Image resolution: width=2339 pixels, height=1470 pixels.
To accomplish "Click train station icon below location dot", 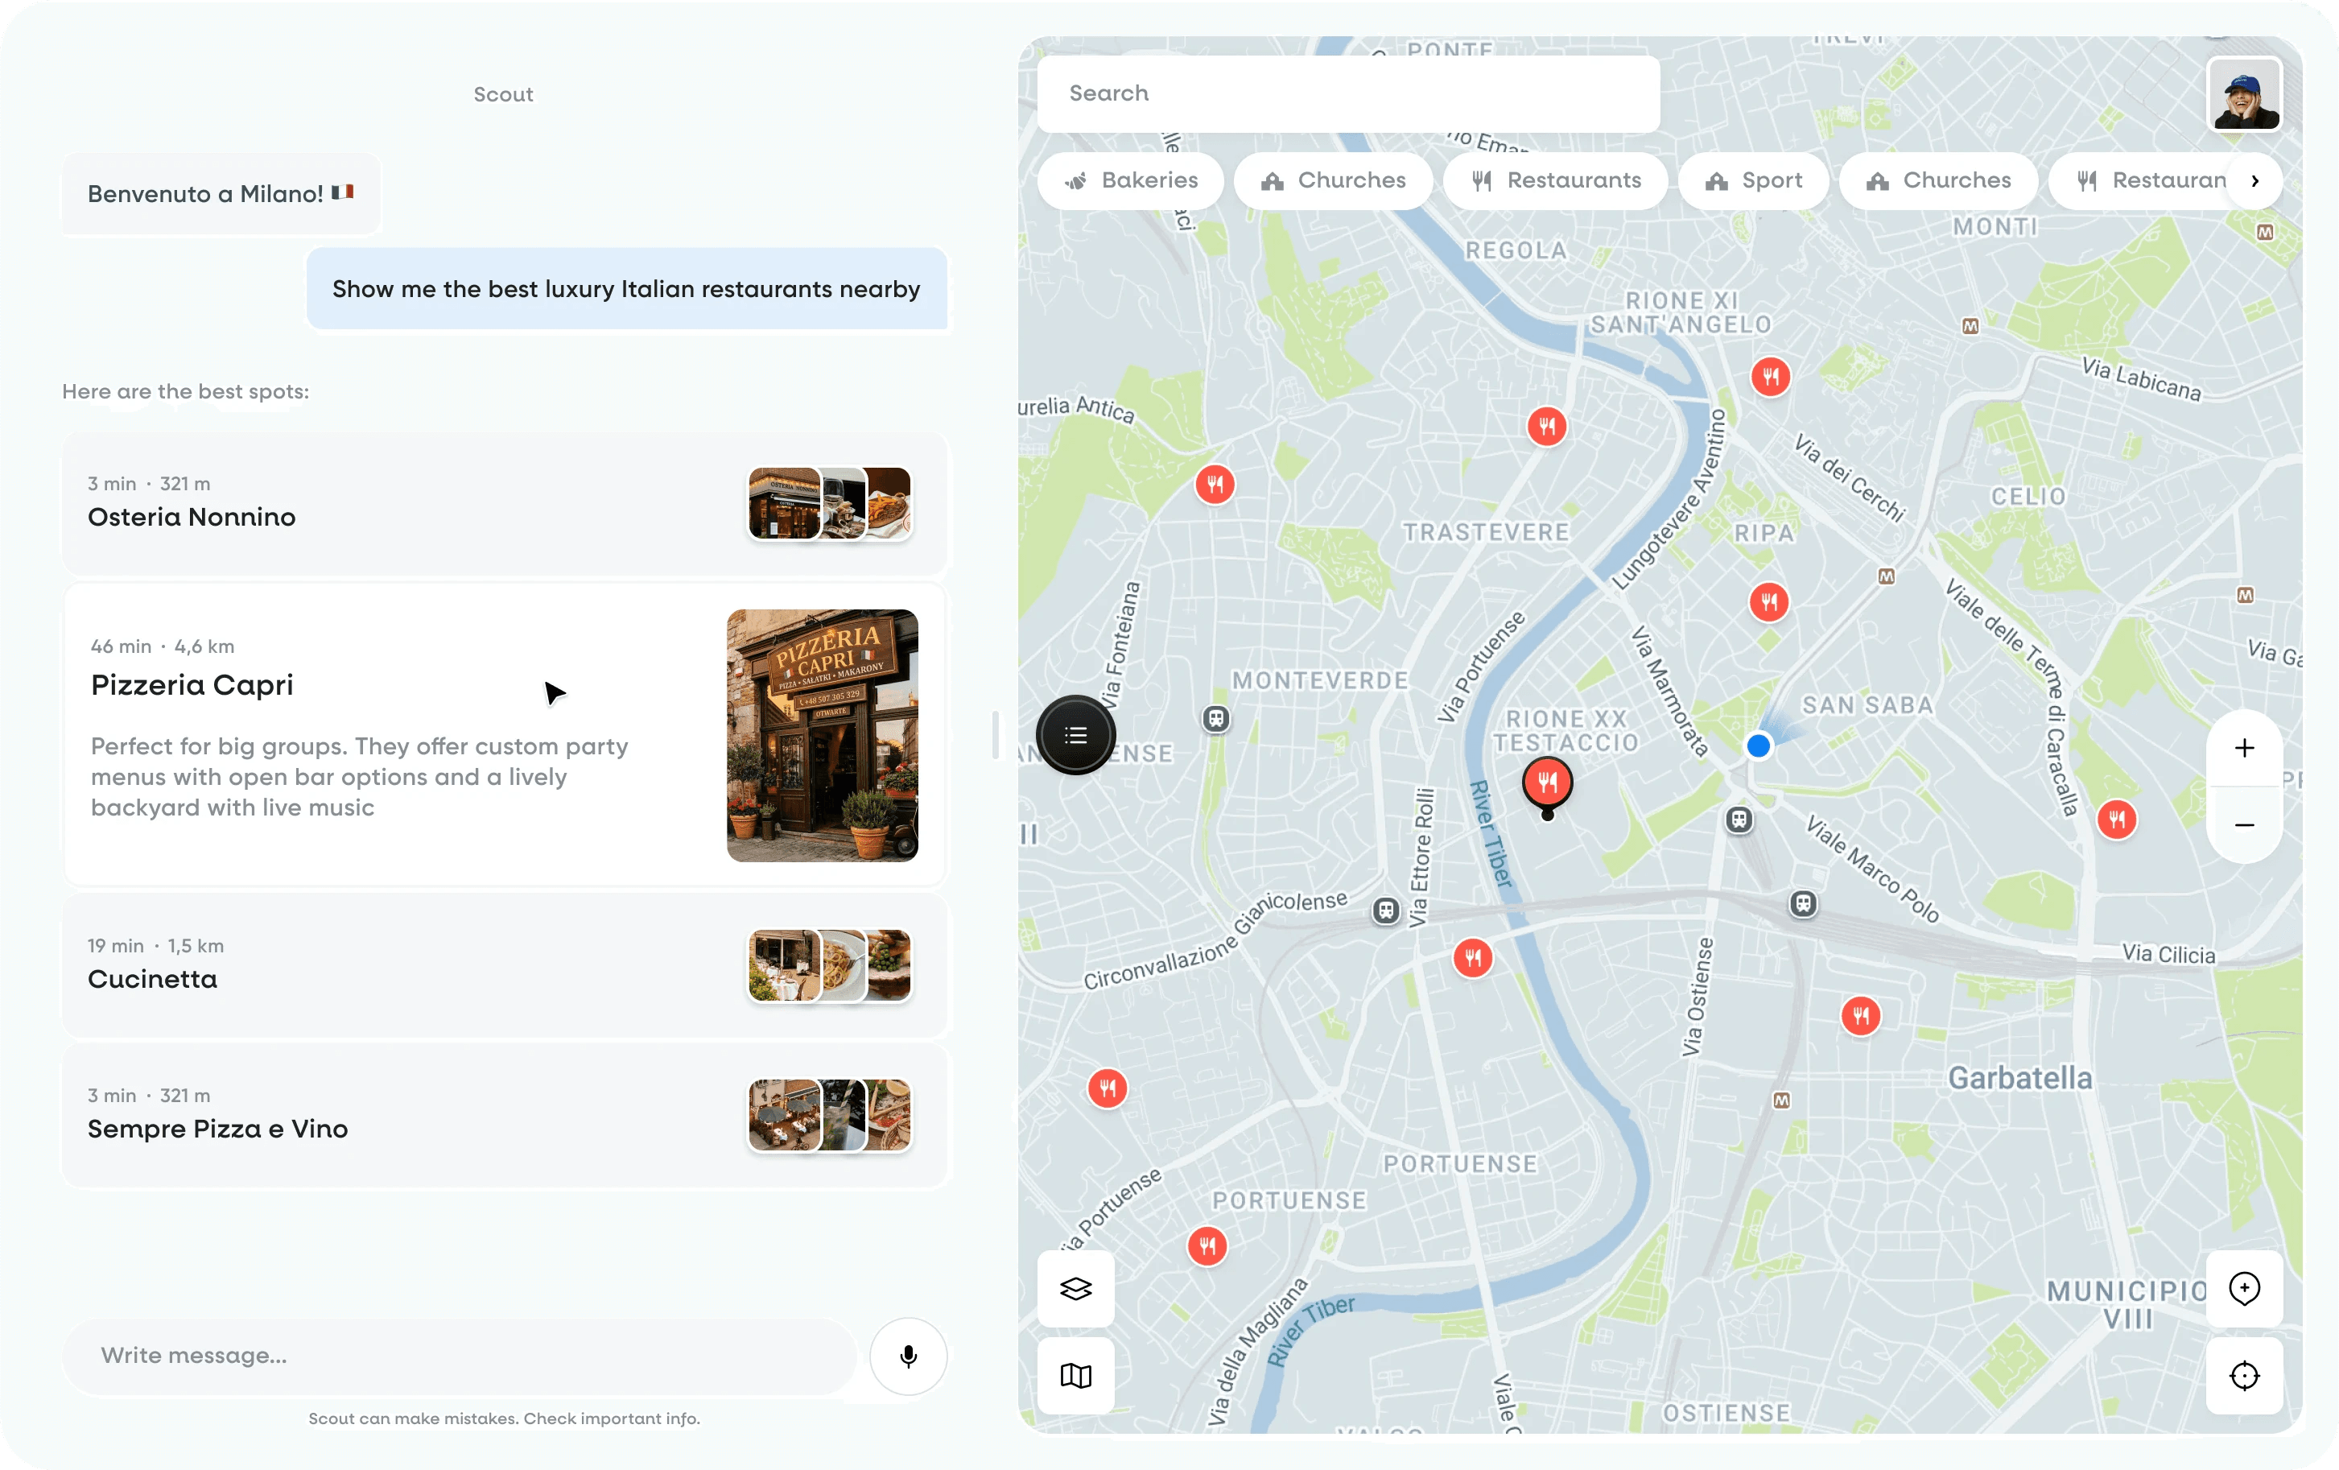I will [x=1739, y=820].
